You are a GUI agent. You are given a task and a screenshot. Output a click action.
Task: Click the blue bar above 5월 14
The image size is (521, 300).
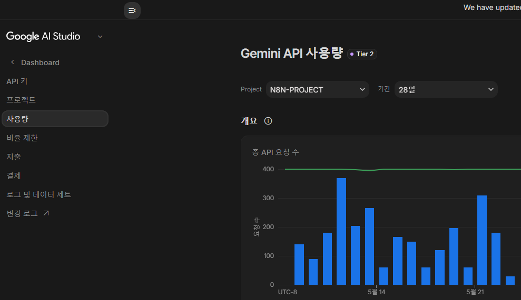(369, 246)
